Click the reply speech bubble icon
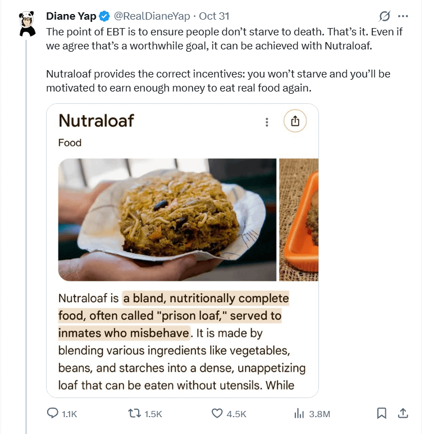 coord(53,414)
